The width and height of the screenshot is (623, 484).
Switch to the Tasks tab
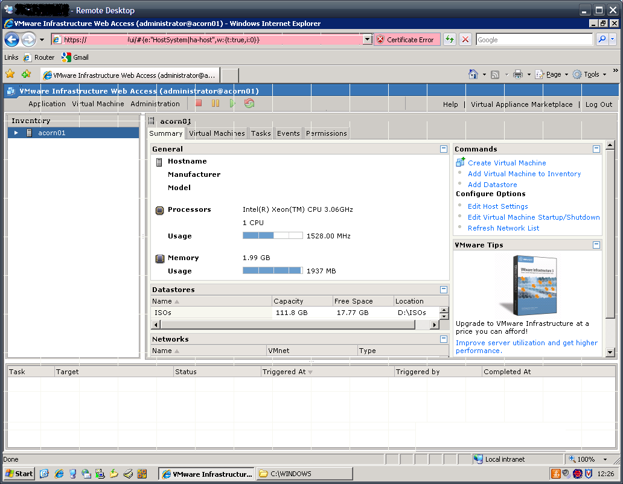[261, 133]
